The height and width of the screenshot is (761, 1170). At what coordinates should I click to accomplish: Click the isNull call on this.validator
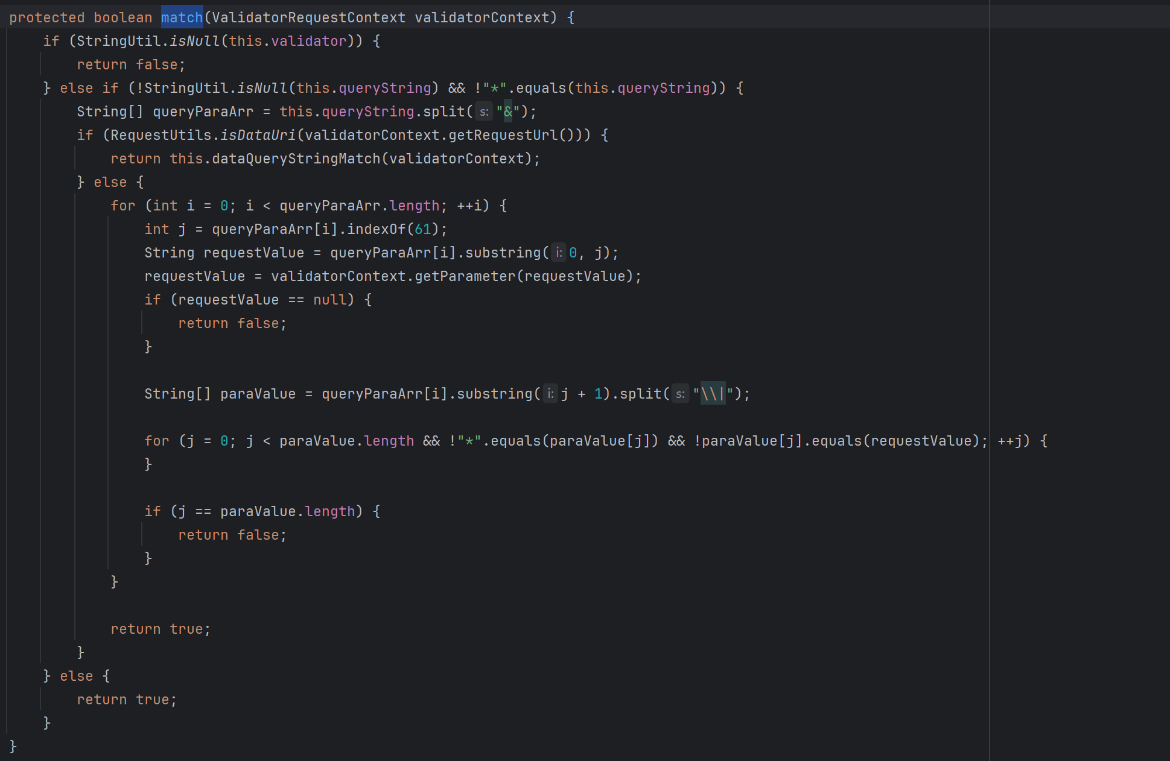tap(194, 41)
